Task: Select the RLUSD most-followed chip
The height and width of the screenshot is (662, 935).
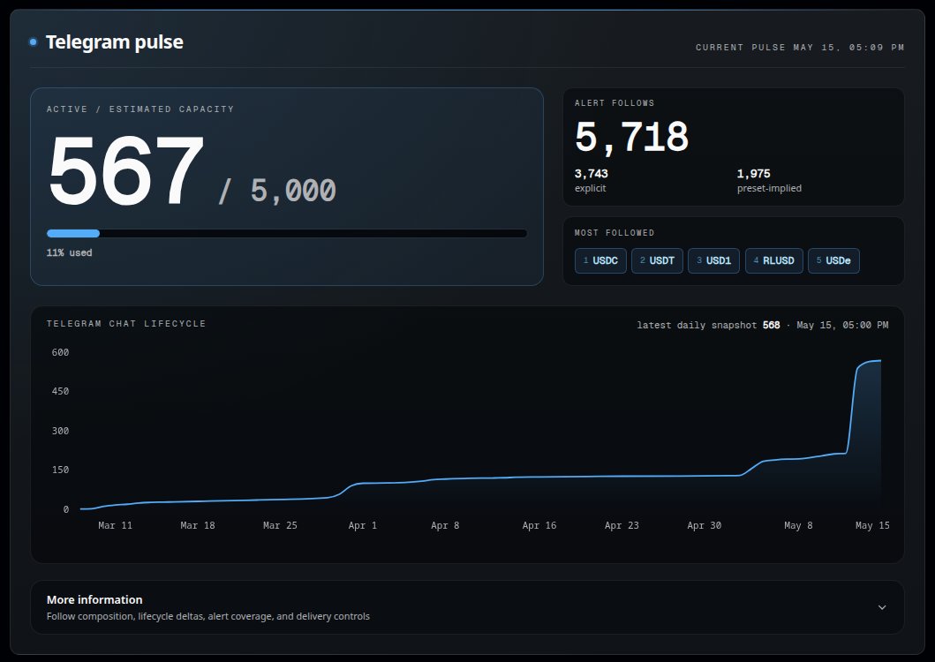Action: click(x=774, y=260)
